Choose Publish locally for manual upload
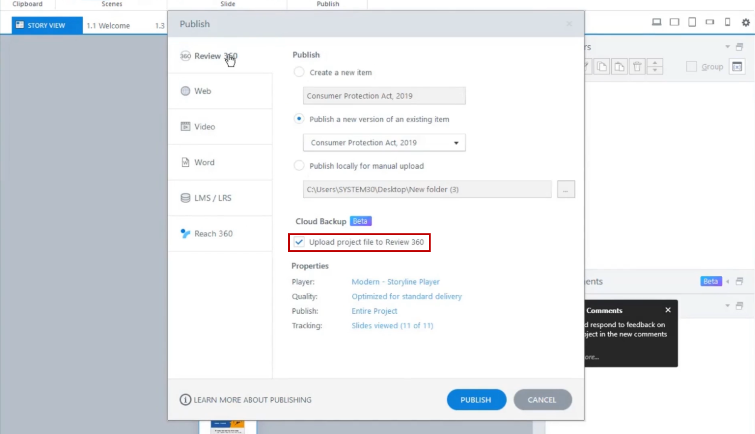This screenshot has width=755, height=434. (299, 166)
